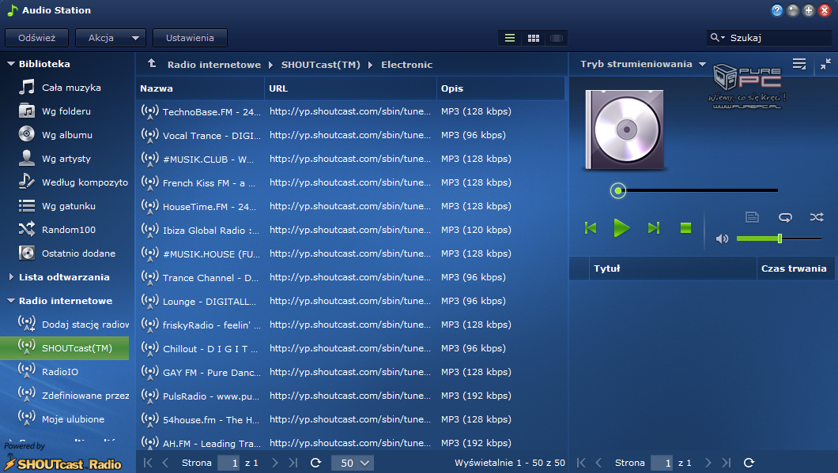Image resolution: width=838 pixels, height=473 pixels.
Task: Switch to cover flow view
Action: 557,38
